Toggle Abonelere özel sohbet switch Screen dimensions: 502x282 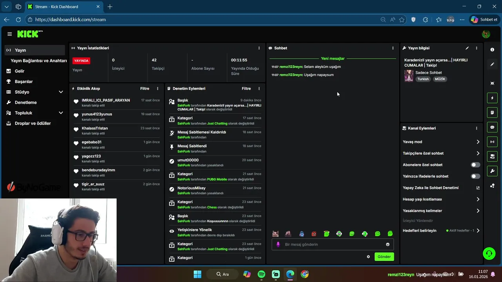475,165
